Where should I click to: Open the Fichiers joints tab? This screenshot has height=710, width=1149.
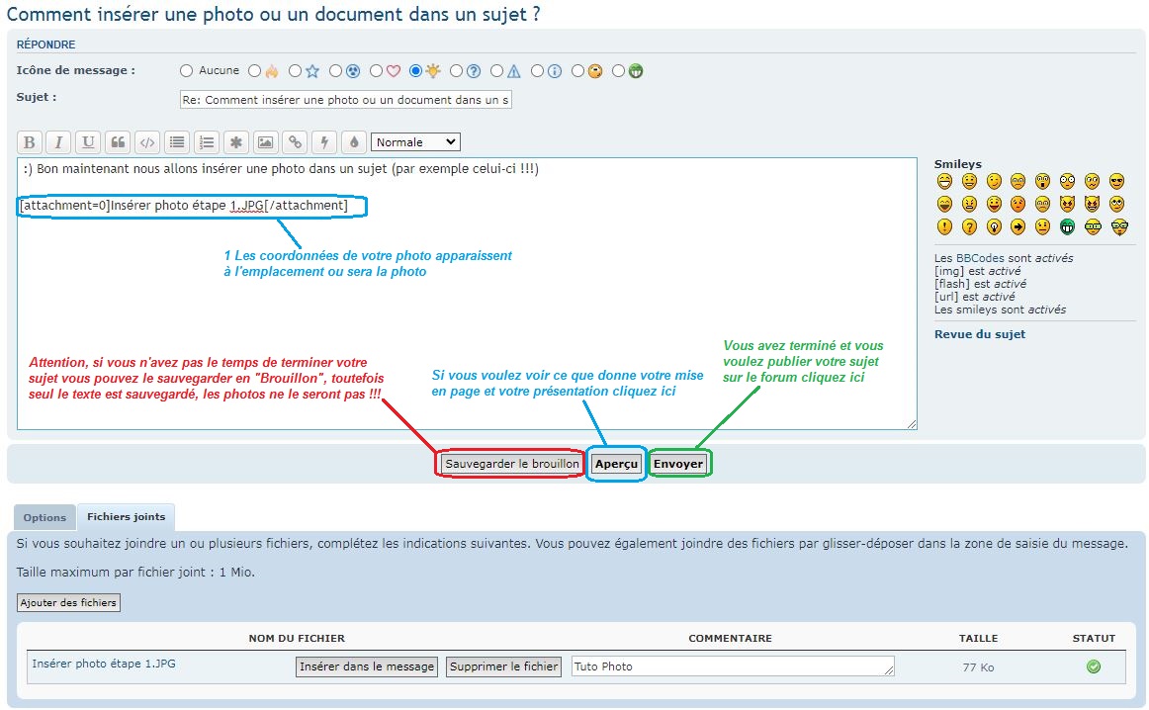click(x=126, y=517)
